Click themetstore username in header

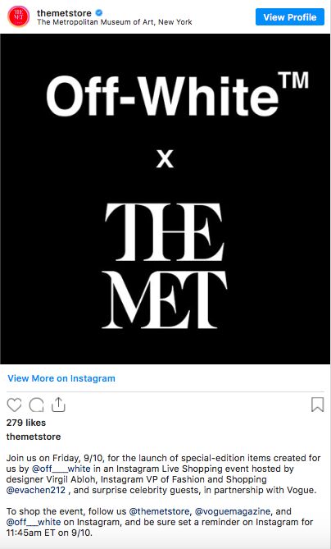tap(64, 13)
